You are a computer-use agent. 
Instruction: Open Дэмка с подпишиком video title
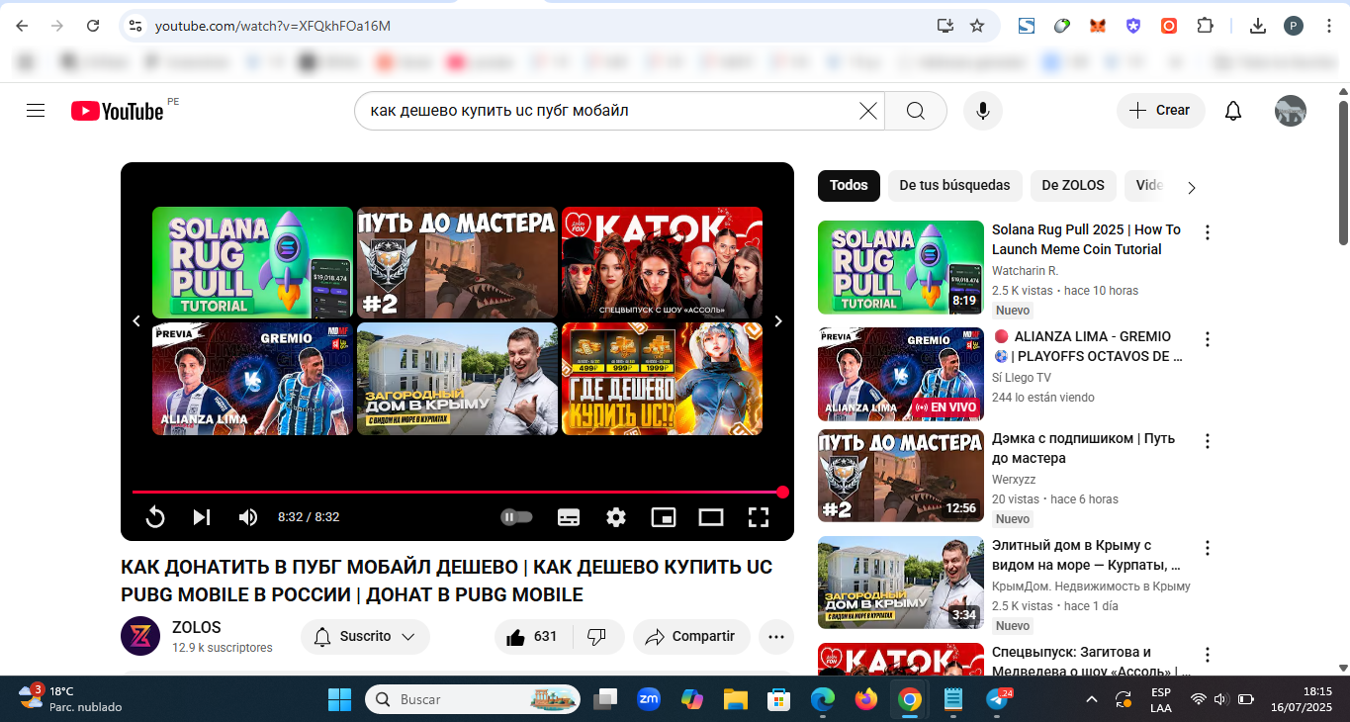pyautogui.click(x=1083, y=448)
